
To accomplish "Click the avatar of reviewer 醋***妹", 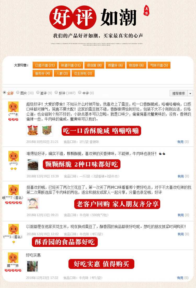I will (x=13, y=258).
